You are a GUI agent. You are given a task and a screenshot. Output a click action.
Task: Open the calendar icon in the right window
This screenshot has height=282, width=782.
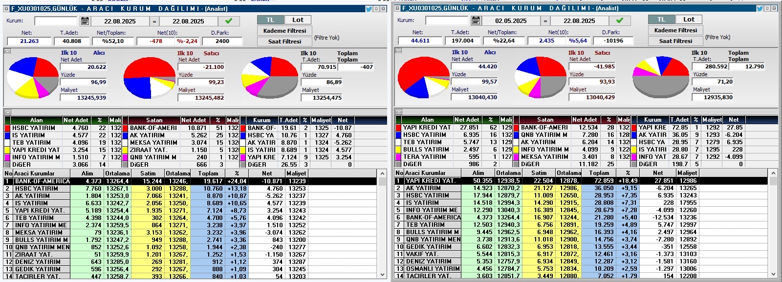point(476,21)
